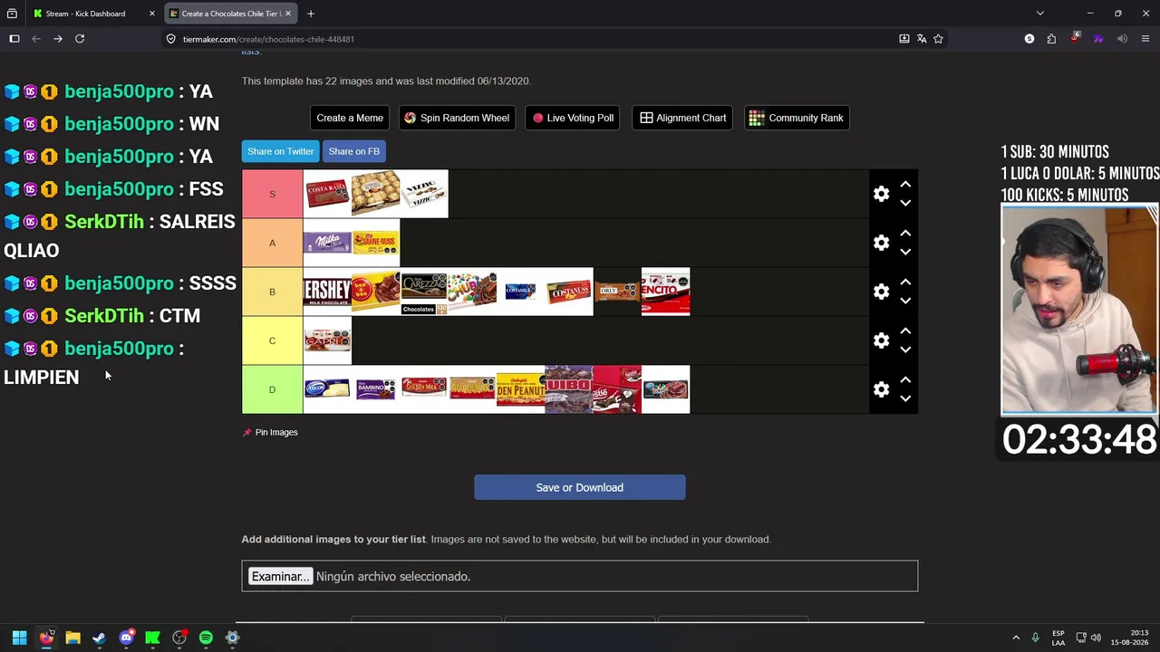Select Arcor white chocolate in D tier

coord(327,389)
